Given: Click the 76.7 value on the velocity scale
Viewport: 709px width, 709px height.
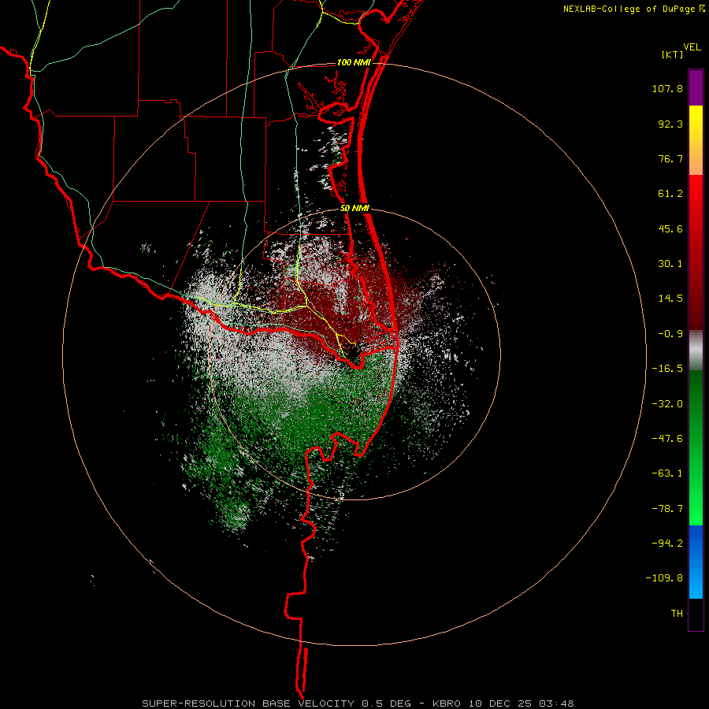Looking at the screenshot, I should 670,158.
